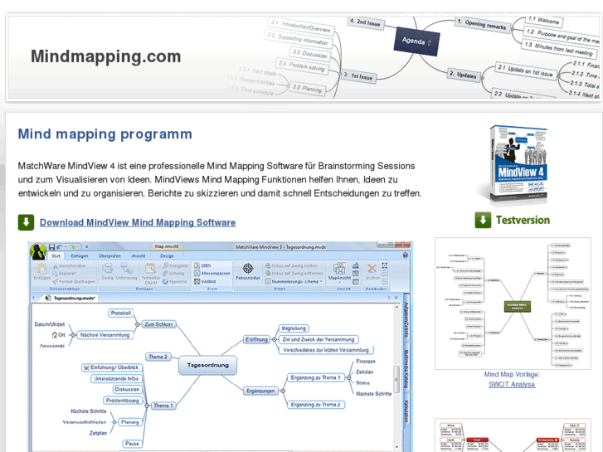Collapse the Zum Schluss branch expander circle
Image resolution: width=603 pixels, height=452 pixels.
138,324
